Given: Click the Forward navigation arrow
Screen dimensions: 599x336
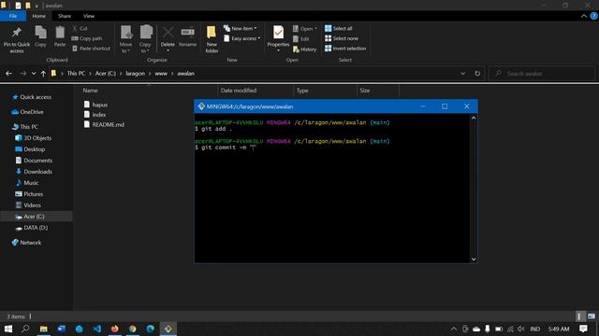Looking at the screenshot, I should pos(22,74).
